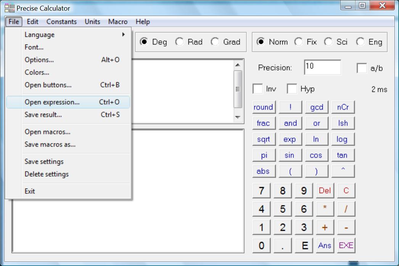The height and width of the screenshot is (266, 399).
Task: Toggle the Hyp checkbox
Action: point(292,89)
